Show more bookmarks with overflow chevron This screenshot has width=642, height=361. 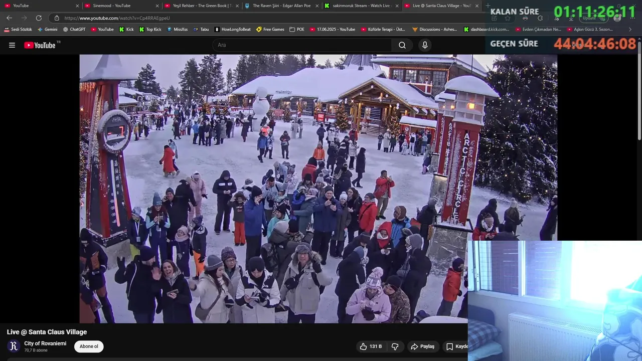(x=630, y=30)
